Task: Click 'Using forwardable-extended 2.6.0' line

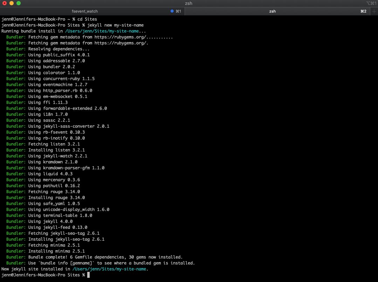Action: point(68,108)
